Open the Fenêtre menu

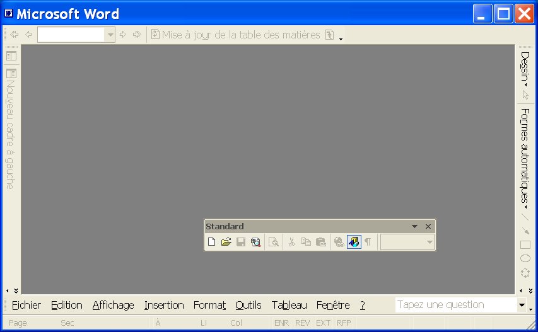click(x=333, y=305)
